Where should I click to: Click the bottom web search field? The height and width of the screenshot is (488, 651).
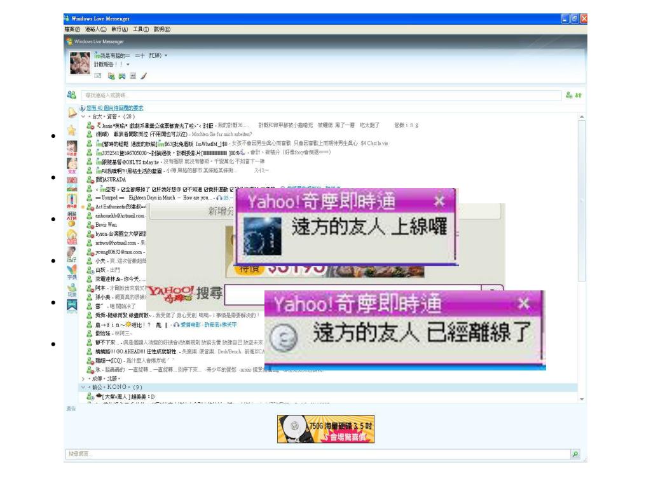tap(318, 454)
